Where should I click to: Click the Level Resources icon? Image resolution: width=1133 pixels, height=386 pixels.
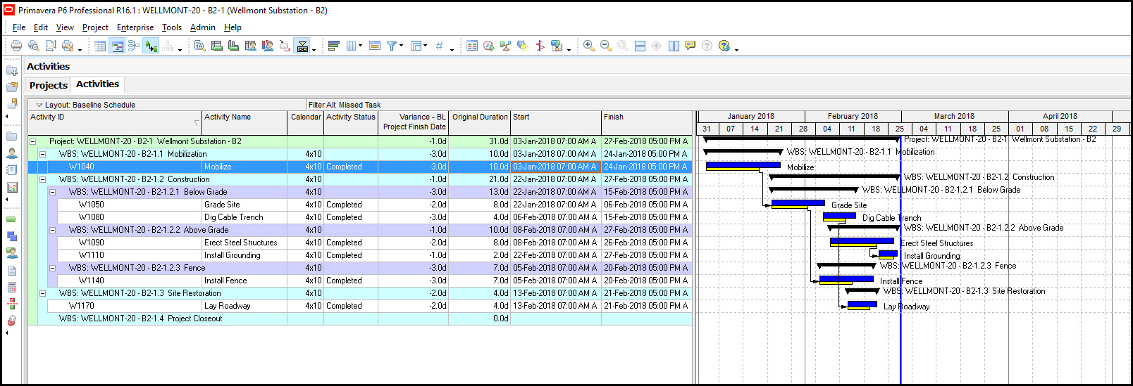(x=506, y=46)
